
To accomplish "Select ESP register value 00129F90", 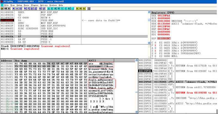I will coord(164,26).
